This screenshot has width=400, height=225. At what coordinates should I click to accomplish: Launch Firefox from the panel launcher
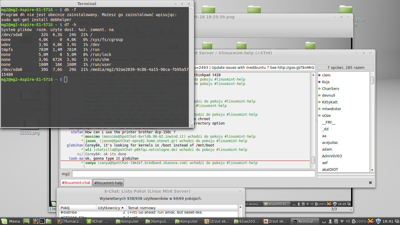pos(35,221)
